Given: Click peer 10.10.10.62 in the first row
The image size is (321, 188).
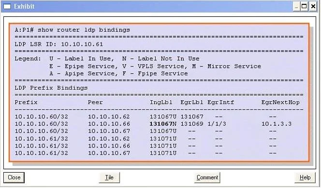Looking at the screenshot, I should click(109, 117).
